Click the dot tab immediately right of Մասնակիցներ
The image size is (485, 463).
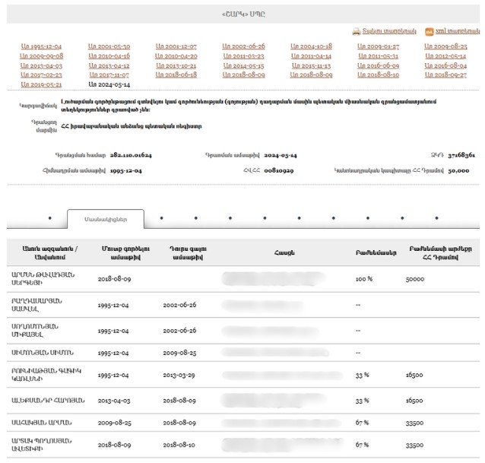point(161,219)
